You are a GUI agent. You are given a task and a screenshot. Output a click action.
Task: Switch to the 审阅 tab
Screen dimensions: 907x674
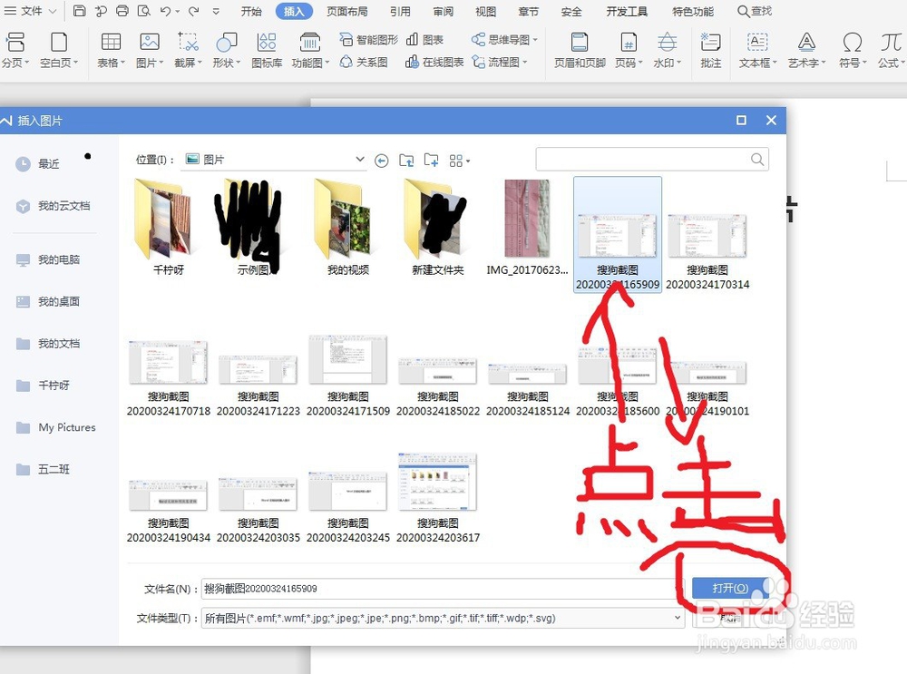(x=444, y=11)
